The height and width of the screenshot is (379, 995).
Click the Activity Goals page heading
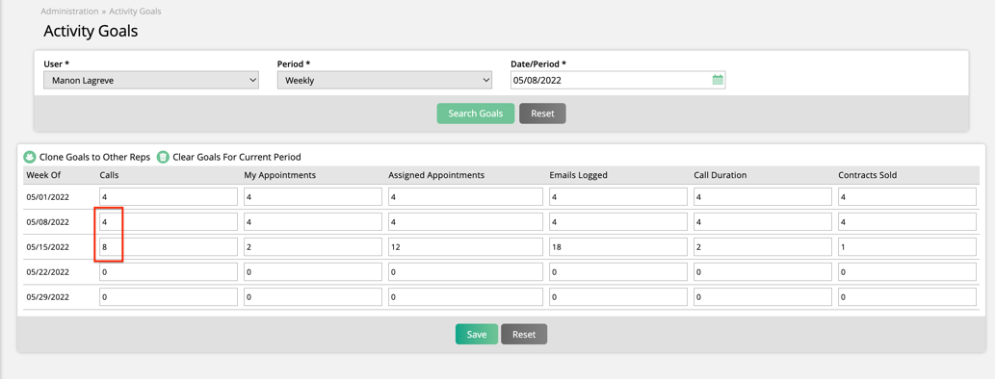click(x=91, y=31)
